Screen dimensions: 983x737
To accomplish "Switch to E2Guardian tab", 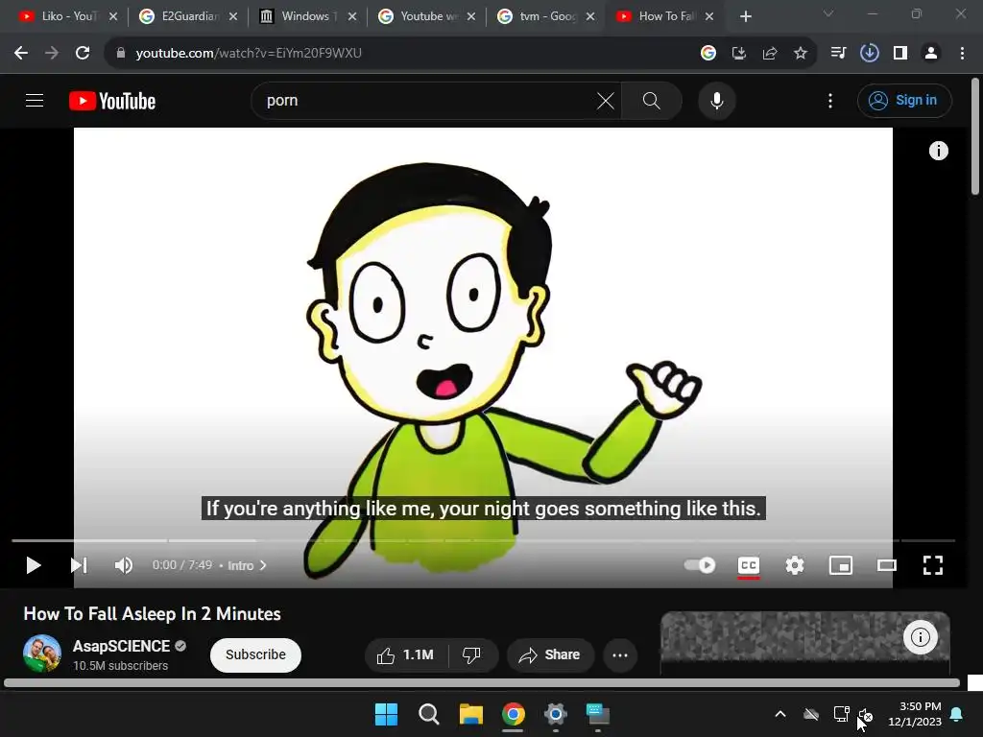I will pos(188,16).
